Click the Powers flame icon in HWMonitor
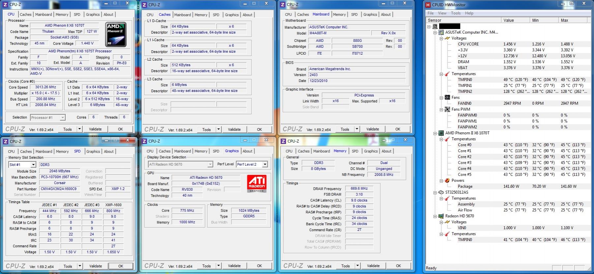Image resolution: width=594 pixels, height=274 pixels. [x=447, y=180]
